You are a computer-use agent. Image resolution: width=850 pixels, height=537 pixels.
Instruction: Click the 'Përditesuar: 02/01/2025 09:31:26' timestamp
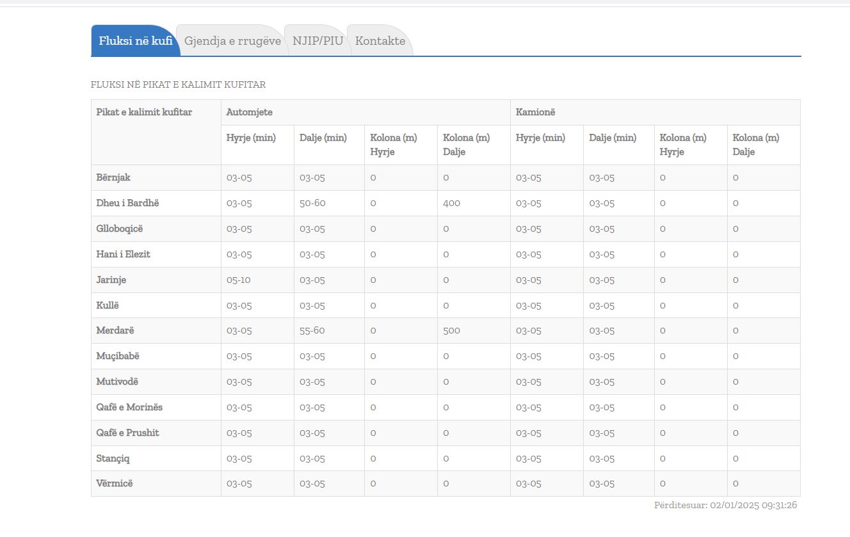726,505
